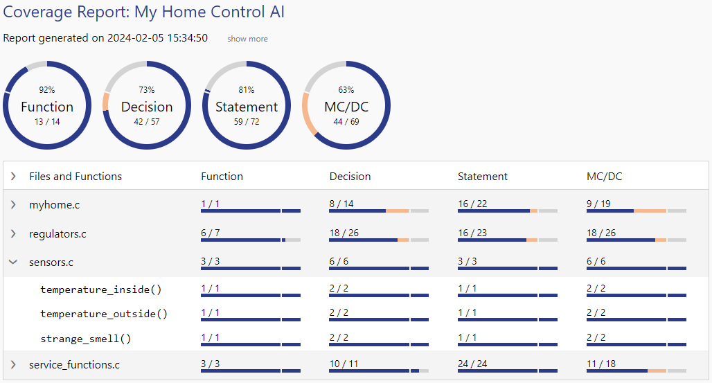Expand the myhome.c file row
Viewport: 712px width, 383px height.
[x=13, y=205]
